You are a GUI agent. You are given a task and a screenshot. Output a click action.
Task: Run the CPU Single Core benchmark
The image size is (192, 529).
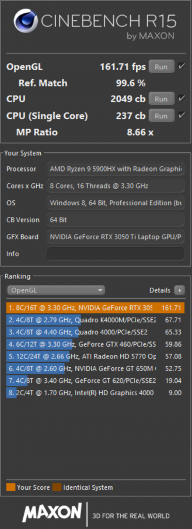(162, 116)
